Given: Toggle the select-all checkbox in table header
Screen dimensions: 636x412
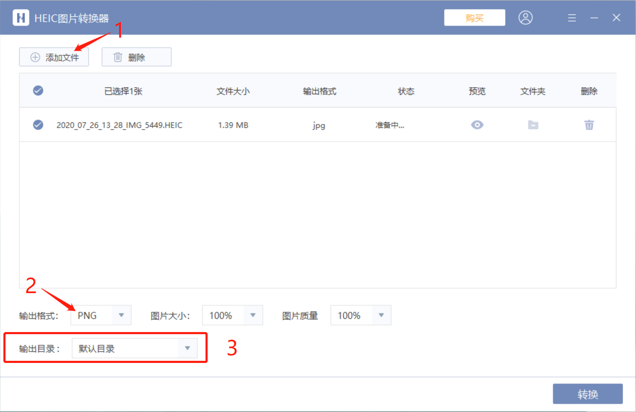Looking at the screenshot, I should pyautogui.click(x=38, y=91).
